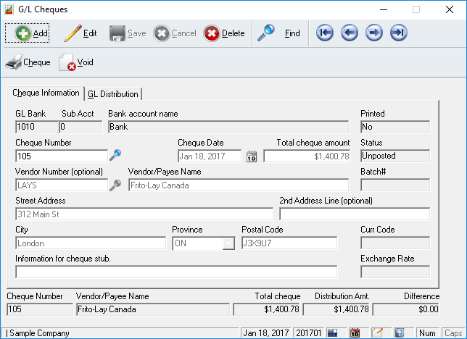
Task: Click the Add cheque button
Action: point(28,33)
